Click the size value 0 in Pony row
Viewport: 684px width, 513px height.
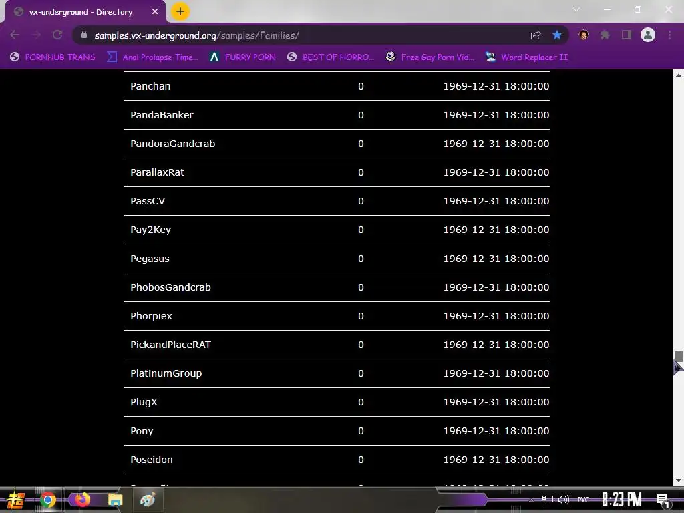click(361, 431)
